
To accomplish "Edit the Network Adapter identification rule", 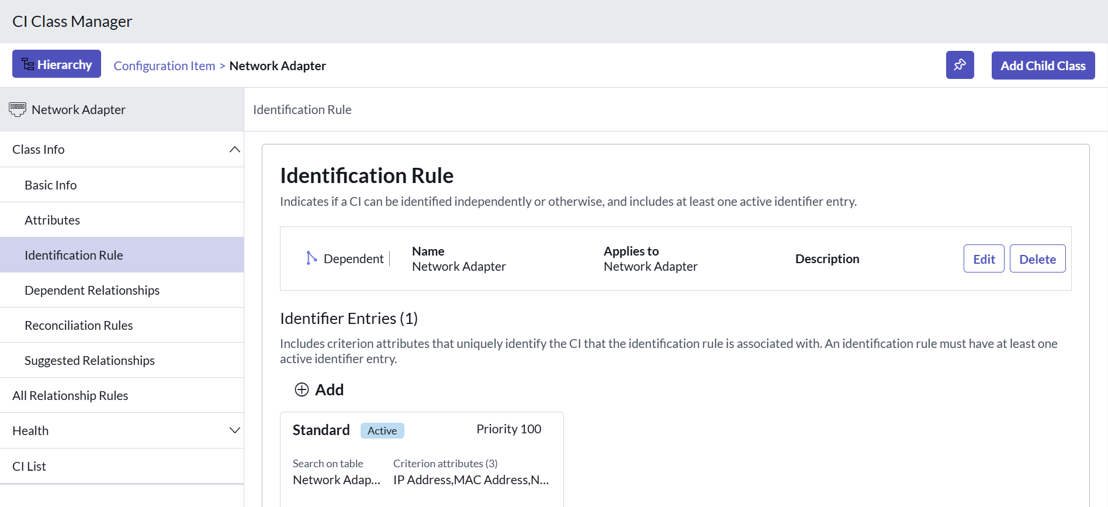I will pos(984,259).
